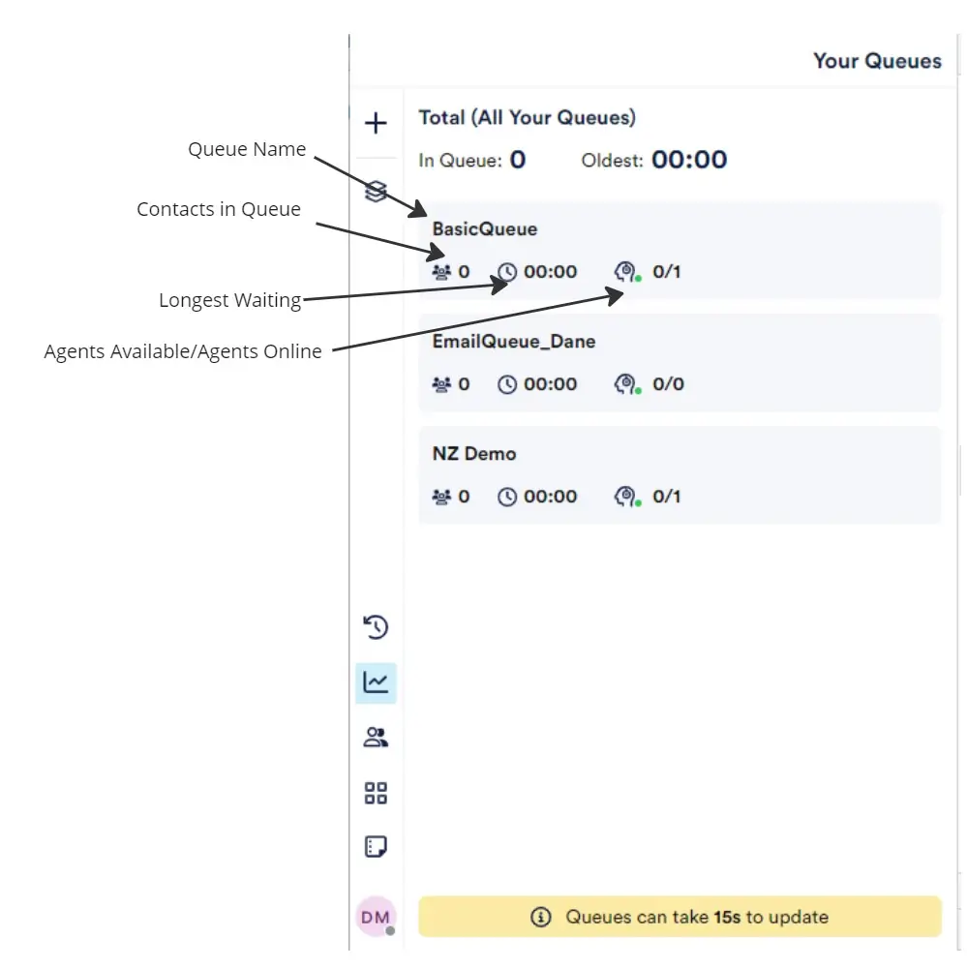Select the queue statistics chart icon
The image size is (967, 968).
376,682
